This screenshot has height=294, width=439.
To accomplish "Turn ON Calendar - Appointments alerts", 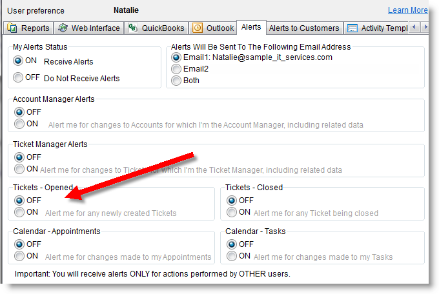I will click(19, 256).
